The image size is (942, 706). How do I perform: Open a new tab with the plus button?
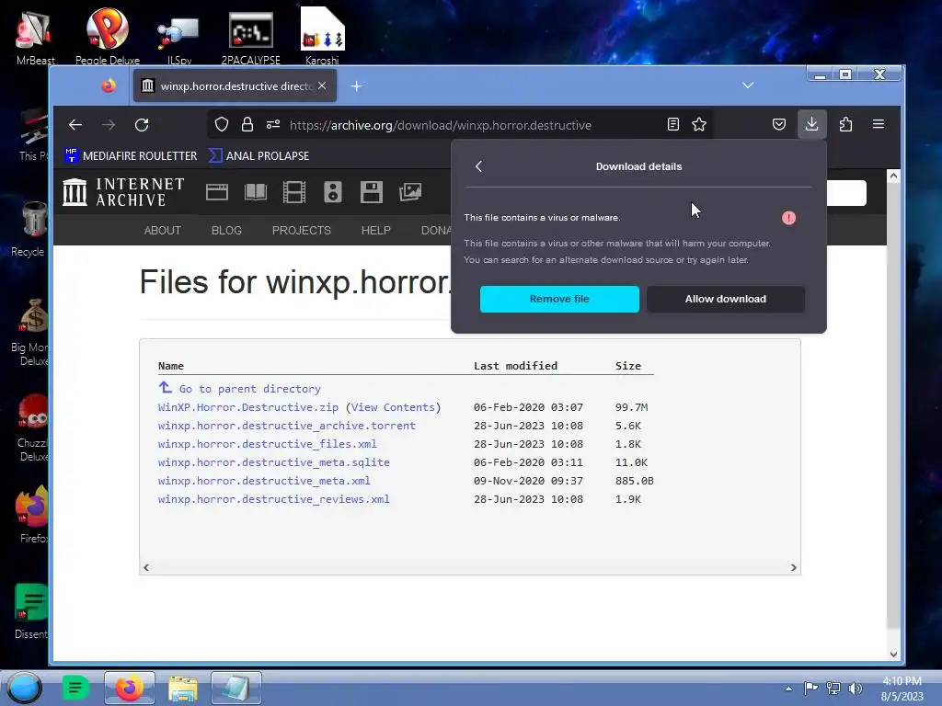tap(356, 86)
